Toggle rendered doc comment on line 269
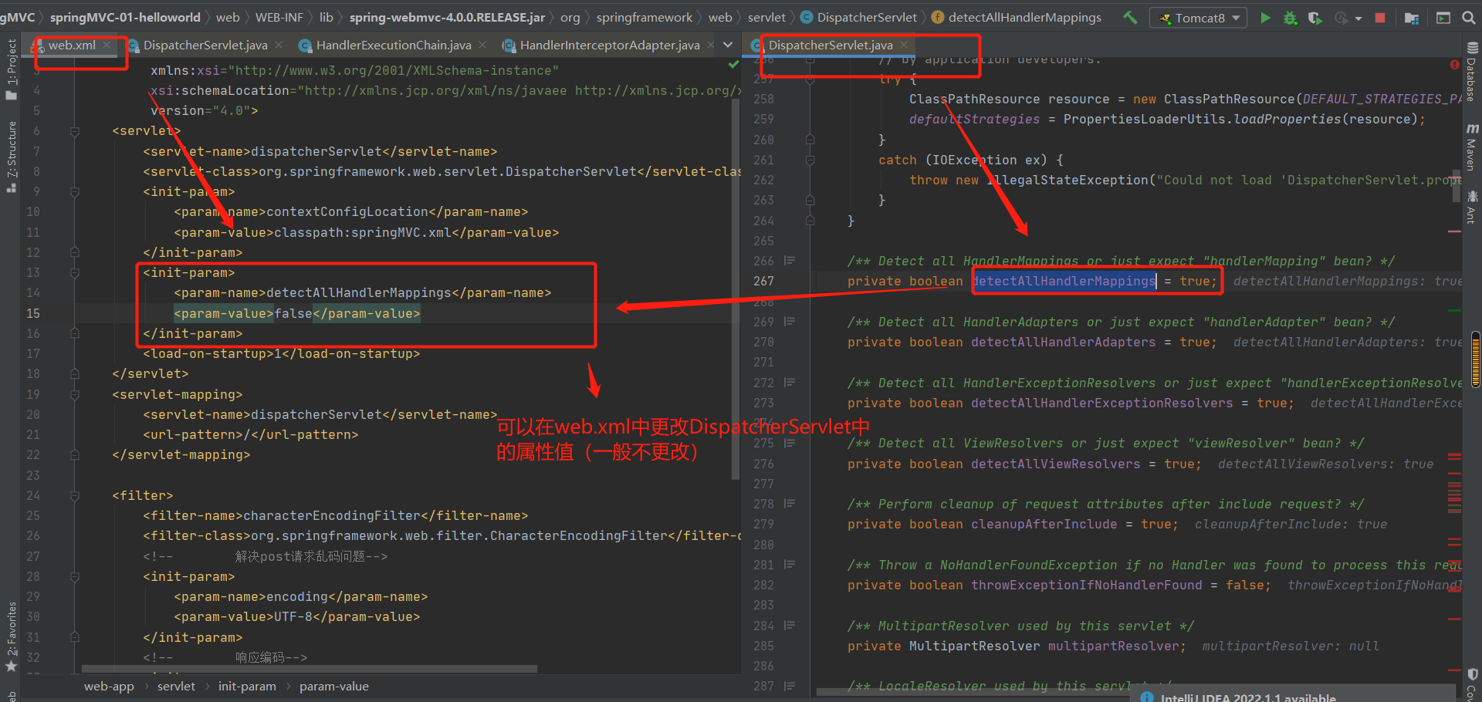Viewport: 1482px width, 702px height. (x=790, y=322)
